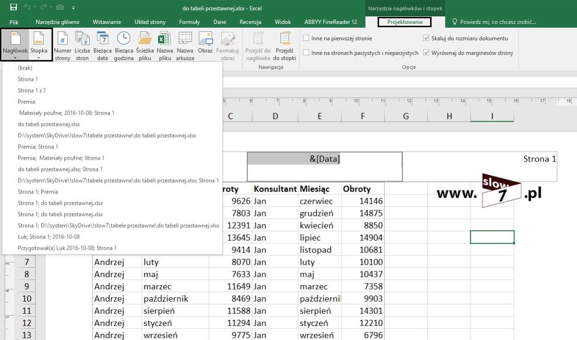Screen dimensions: 577x340
Task: Choose 'Materiały poufne; 2016-10-08; Strona 1' preset
Action: 112,113
